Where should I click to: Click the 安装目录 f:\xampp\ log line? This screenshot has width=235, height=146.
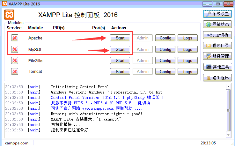[86, 119]
